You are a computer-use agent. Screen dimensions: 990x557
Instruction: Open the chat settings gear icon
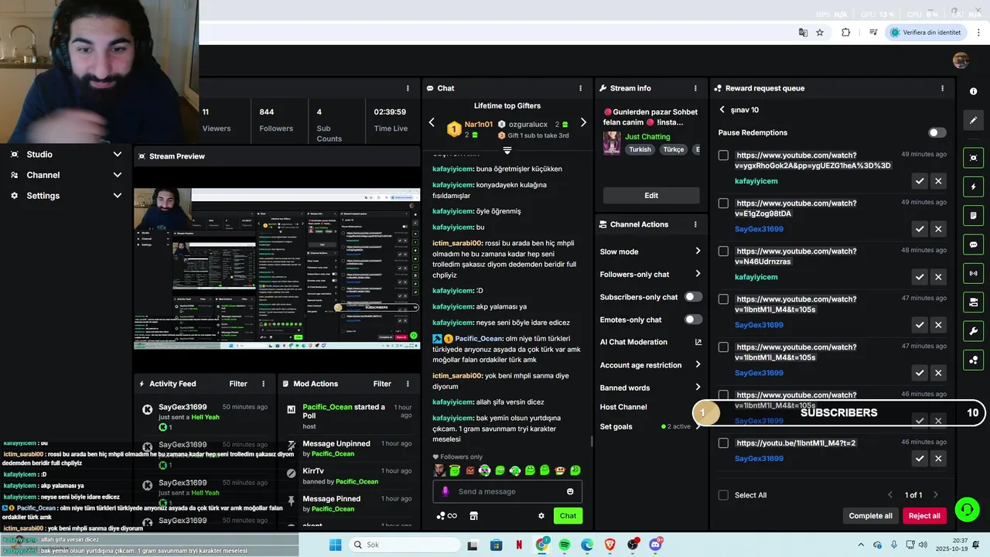point(541,516)
